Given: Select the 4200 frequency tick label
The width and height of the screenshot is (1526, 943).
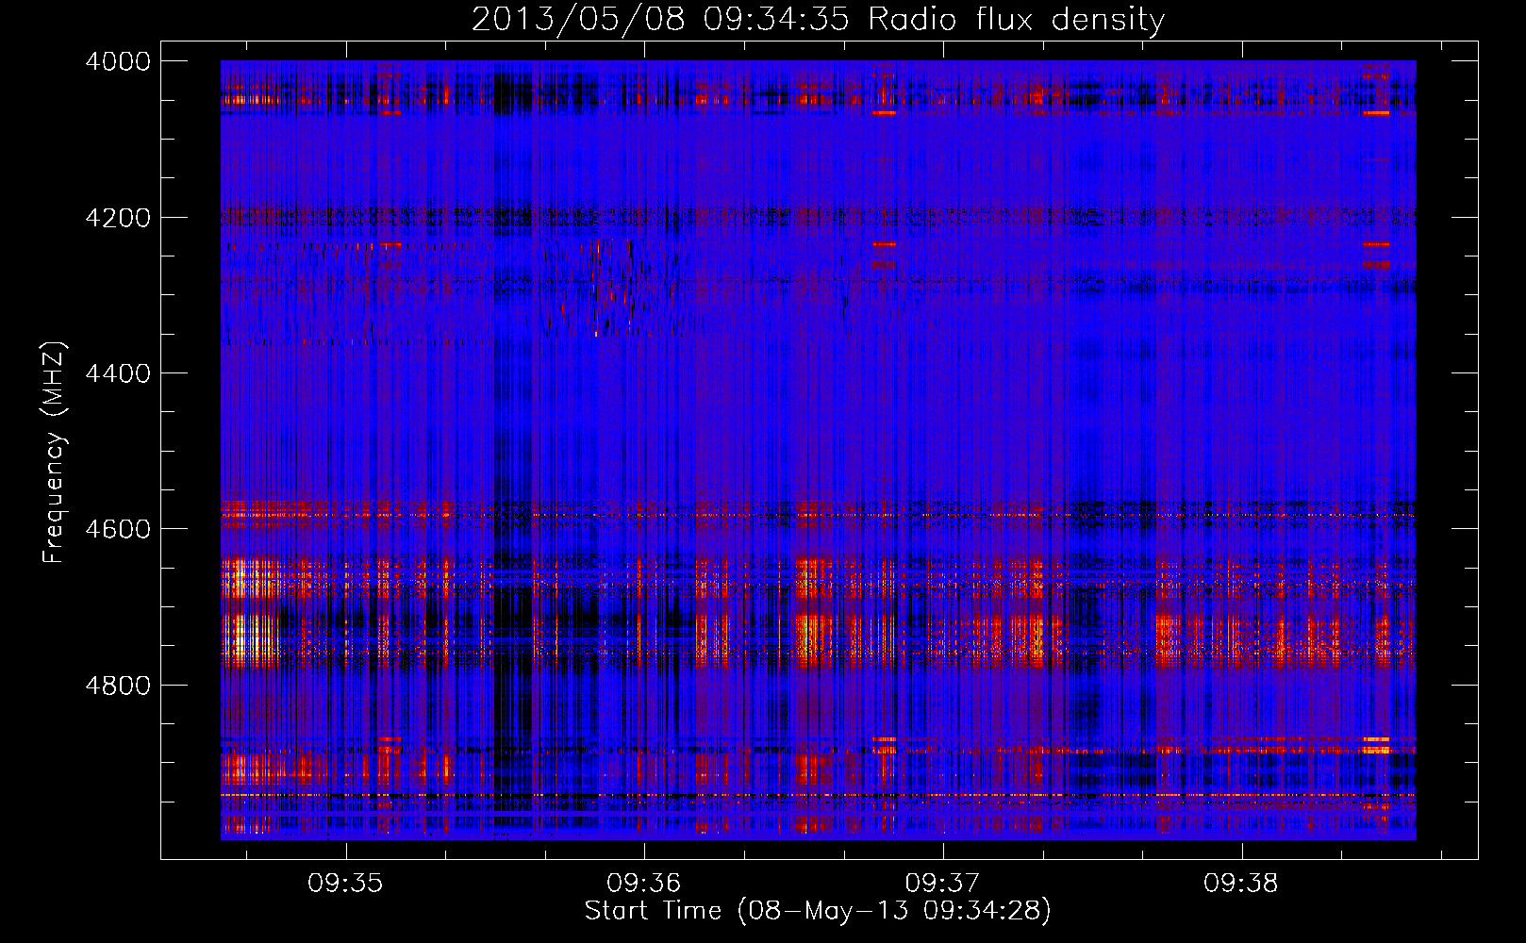Looking at the screenshot, I should [x=118, y=217].
